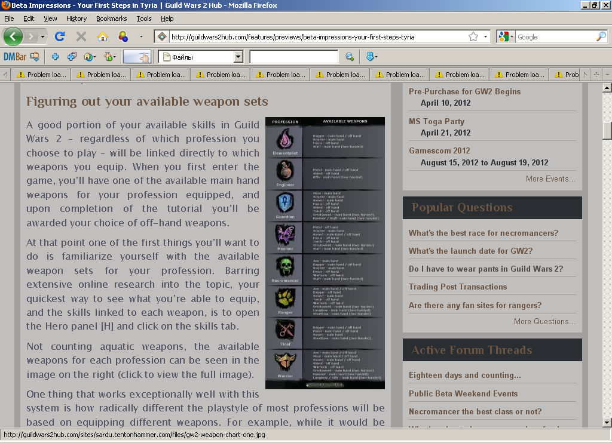Click heading 'Figuring out your available weapon sets'
The image size is (612, 443).
click(x=147, y=101)
